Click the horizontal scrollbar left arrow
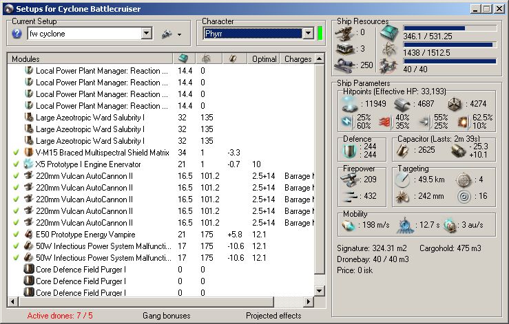 (x=12, y=301)
